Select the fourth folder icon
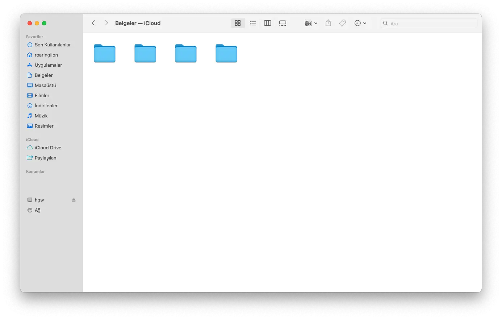Viewport: 502px width, 319px height. point(226,53)
